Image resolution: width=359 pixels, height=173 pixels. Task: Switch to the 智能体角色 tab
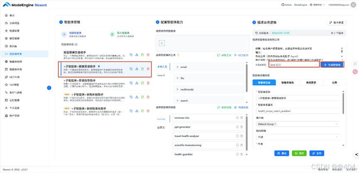coord(288,83)
